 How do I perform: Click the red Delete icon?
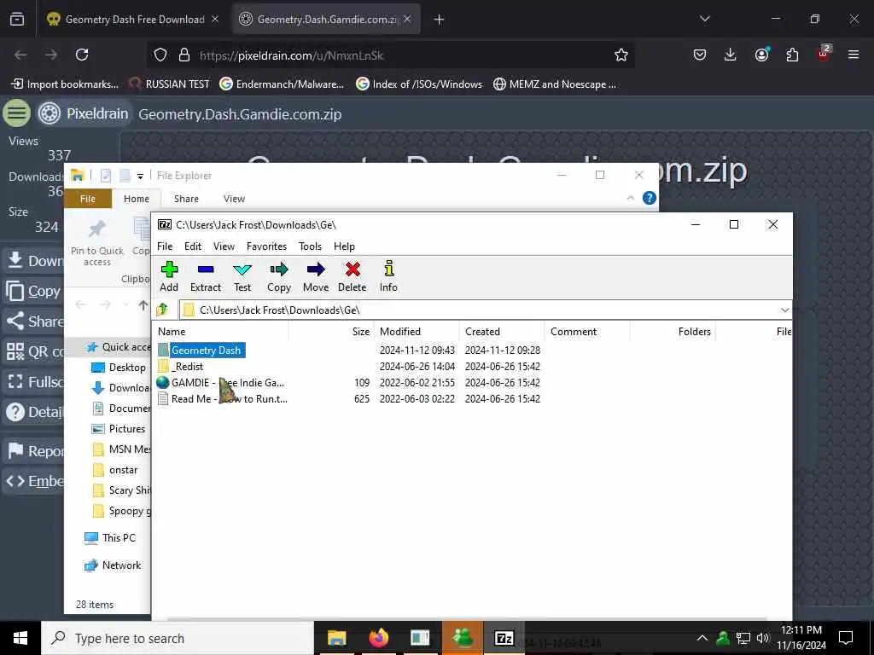tap(353, 276)
